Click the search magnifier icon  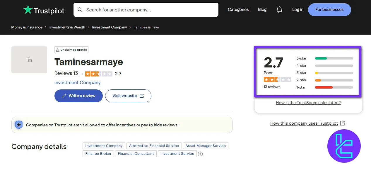click(x=80, y=10)
